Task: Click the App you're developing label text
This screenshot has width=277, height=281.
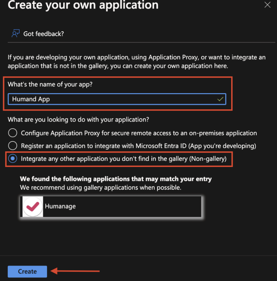Action: tap(225, 145)
